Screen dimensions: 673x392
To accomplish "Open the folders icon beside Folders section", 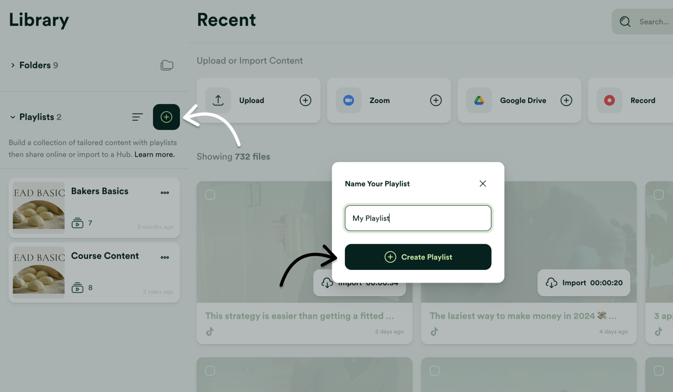I will [167, 65].
